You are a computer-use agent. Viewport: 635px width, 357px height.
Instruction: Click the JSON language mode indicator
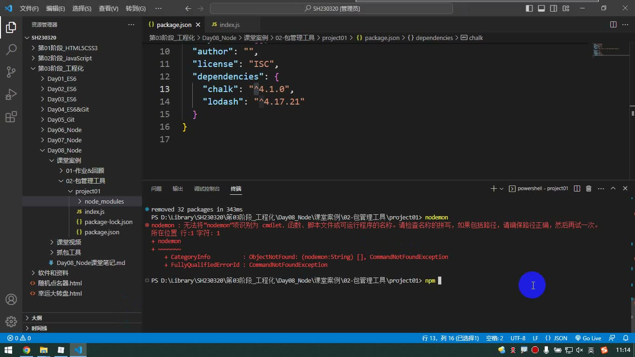[556, 338]
